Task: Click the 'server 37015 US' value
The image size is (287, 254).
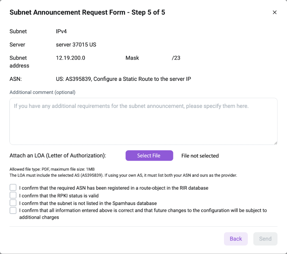Action: coord(76,45)
